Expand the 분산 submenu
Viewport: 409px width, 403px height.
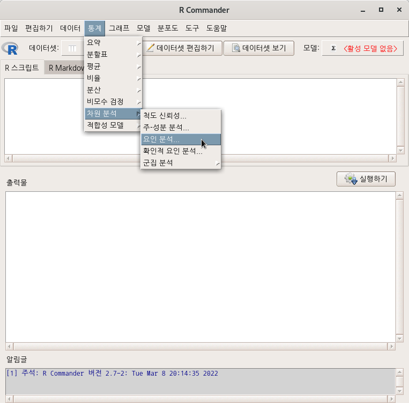coord(114,90)
